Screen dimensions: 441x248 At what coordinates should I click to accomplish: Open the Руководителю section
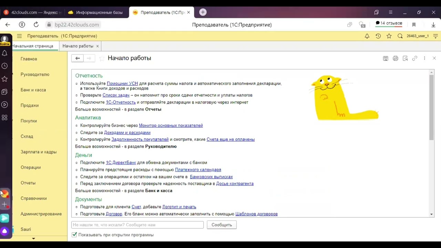tap(35, 74)
